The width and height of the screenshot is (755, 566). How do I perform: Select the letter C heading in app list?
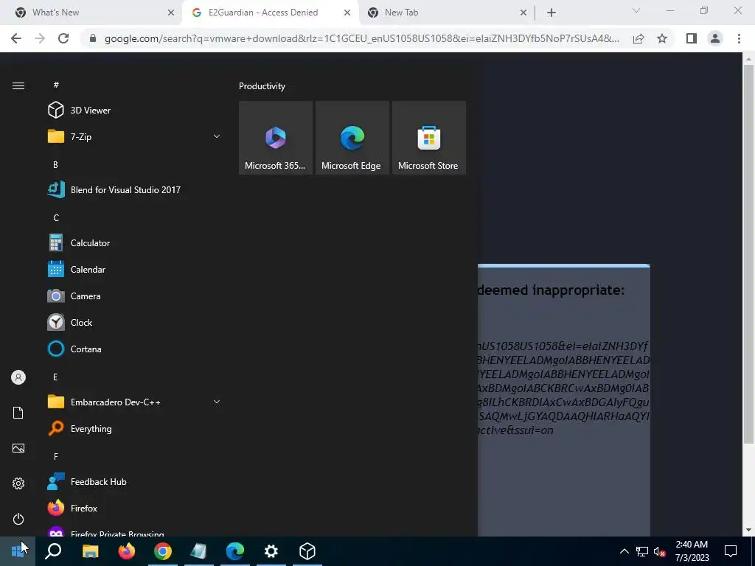point(56,218)
